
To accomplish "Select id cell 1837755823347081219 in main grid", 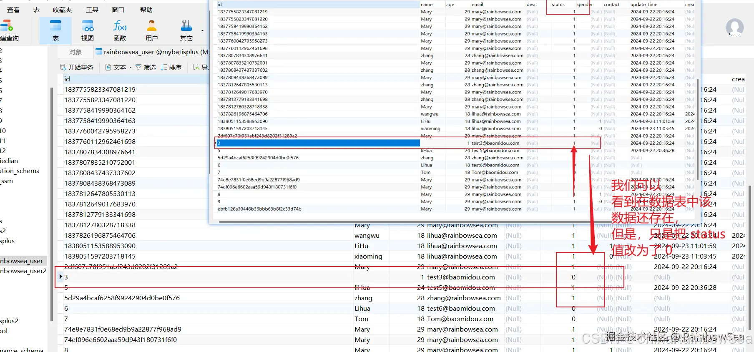I will pyautogui.click(x=100, y=89).
